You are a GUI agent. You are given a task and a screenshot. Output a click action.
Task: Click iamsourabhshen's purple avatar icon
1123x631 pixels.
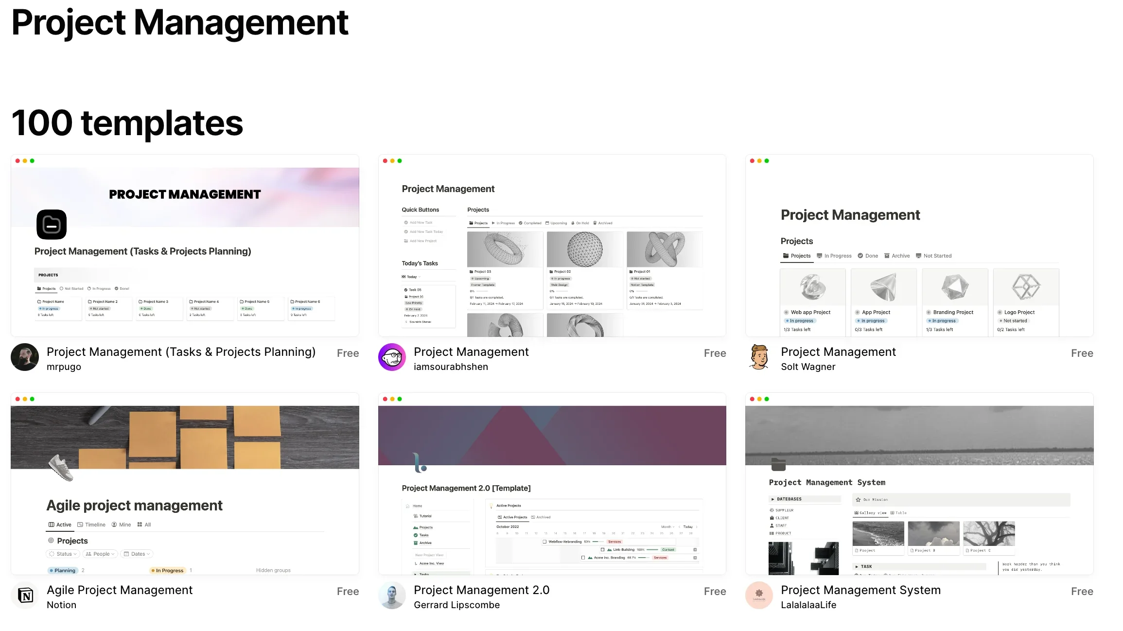coord(392,357)
